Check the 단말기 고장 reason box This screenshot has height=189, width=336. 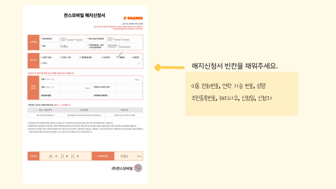[61, 57]
